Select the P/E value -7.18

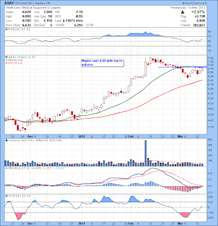pos(79,12)
